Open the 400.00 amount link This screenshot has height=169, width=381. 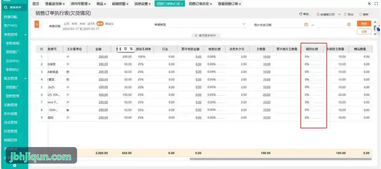pyautogui.click(x=103, y=95)
